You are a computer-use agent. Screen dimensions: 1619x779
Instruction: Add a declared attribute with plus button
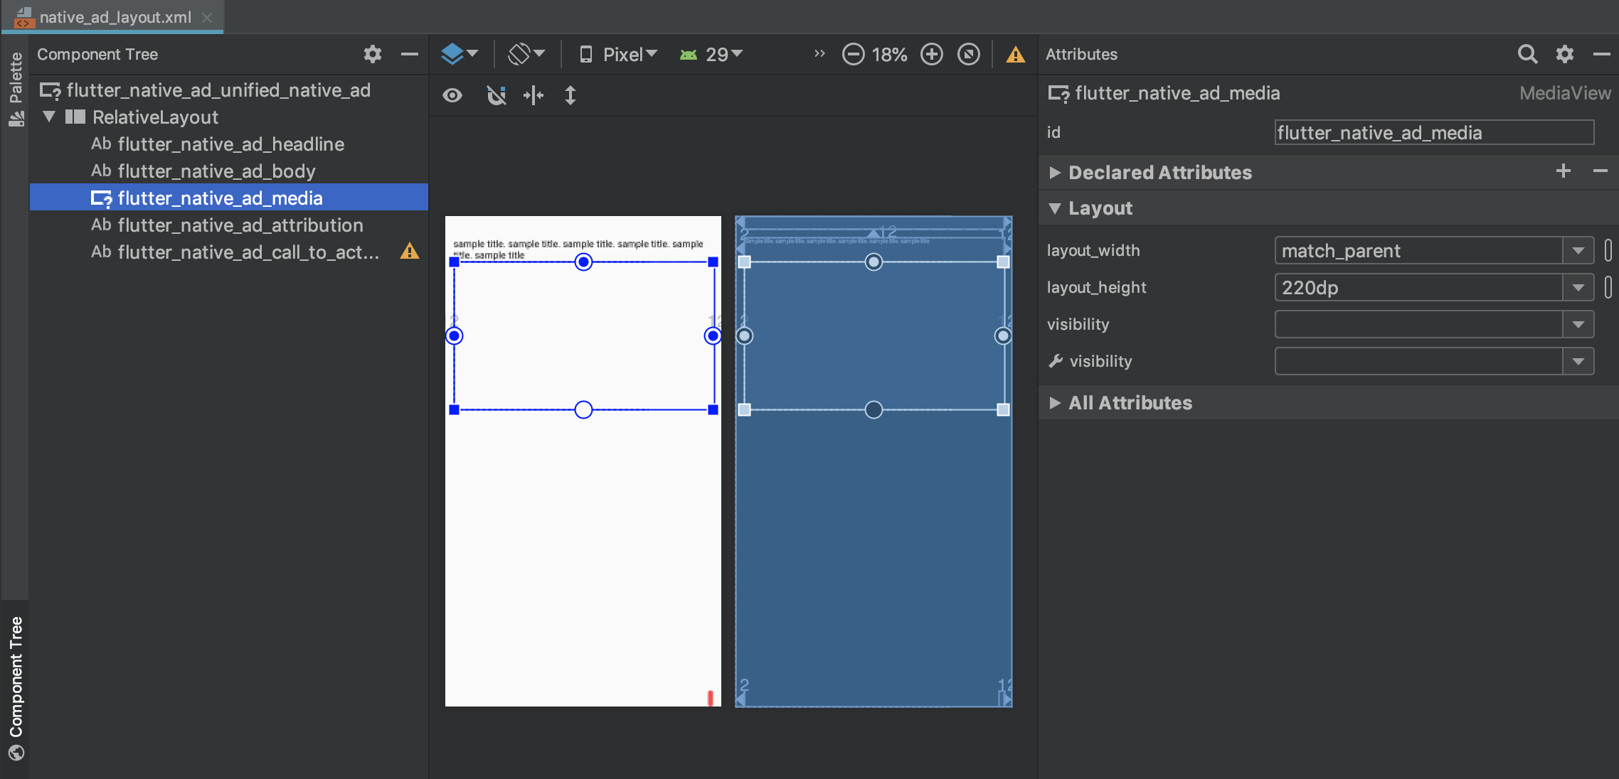pos(1563,171)
